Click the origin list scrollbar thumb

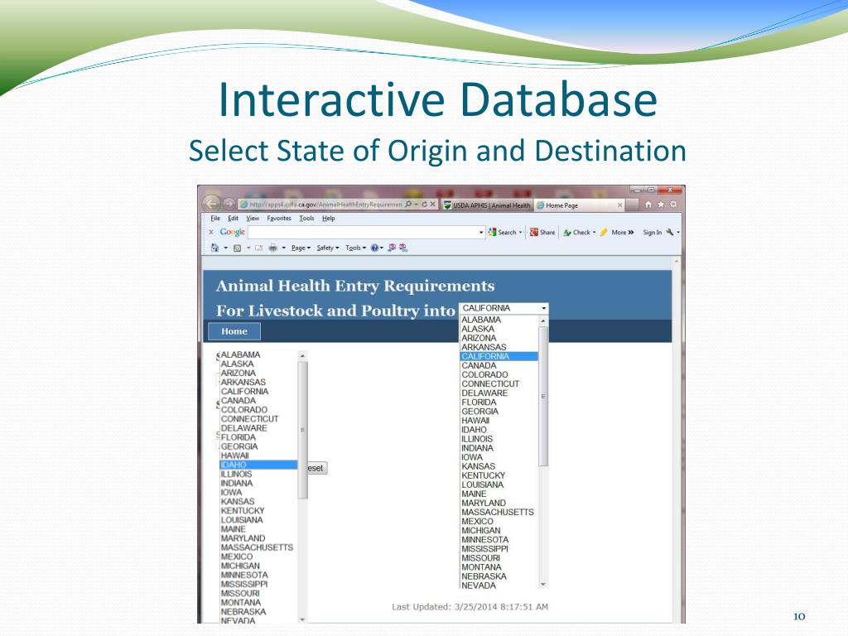pos(303,430)
